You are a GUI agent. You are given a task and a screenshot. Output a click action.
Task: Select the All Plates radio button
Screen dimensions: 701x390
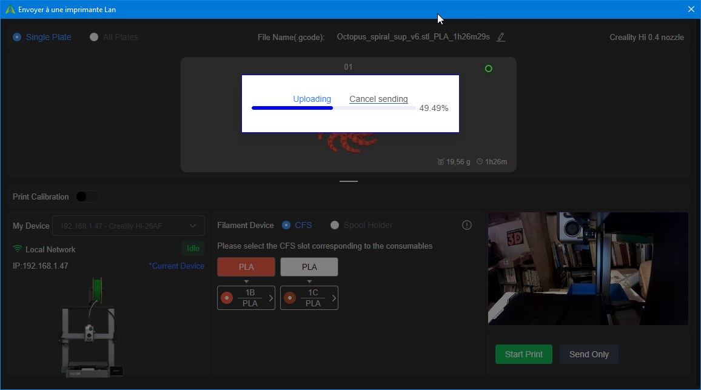click(x=94, y=37)
